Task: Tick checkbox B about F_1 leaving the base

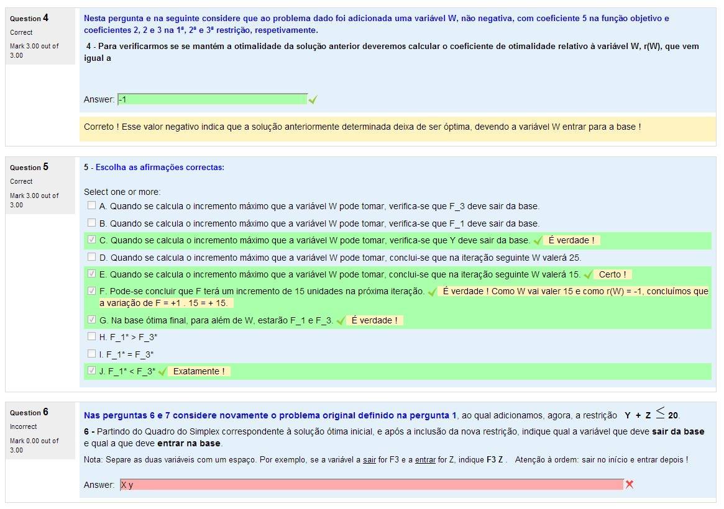Action: pyautogui.click(x=91, y=223)
